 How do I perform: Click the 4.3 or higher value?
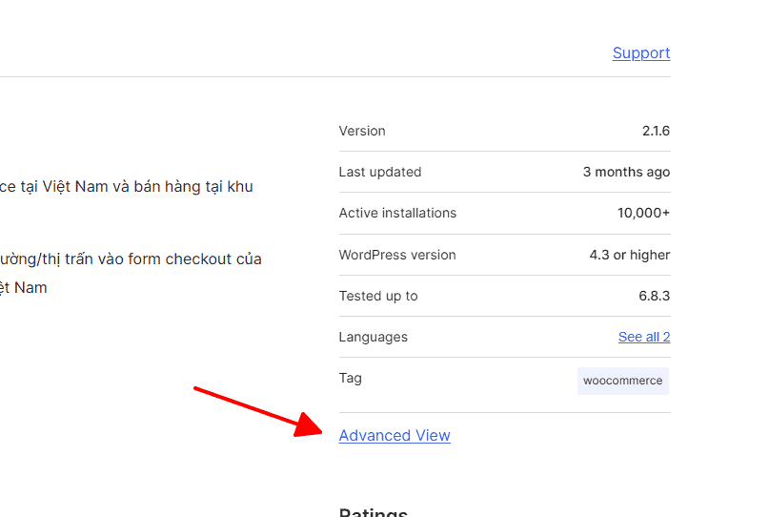pyautogui.click(x=629, y=256)
